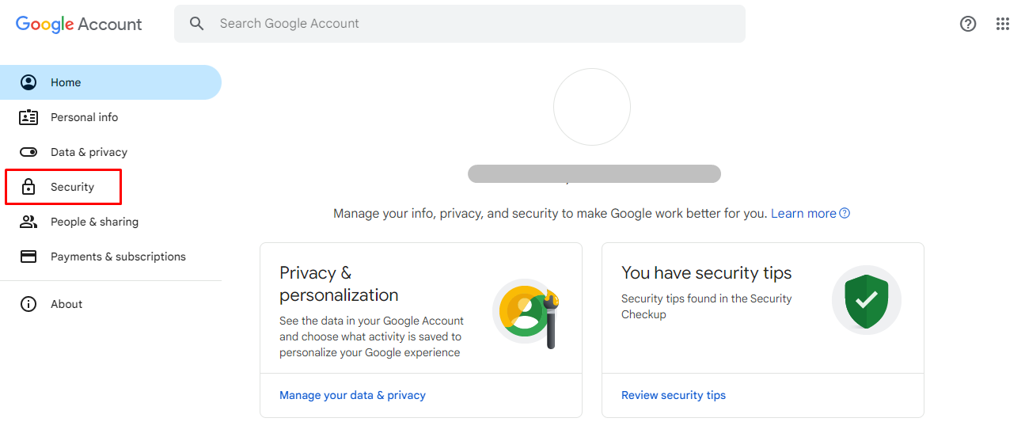Screen dimensions: 1025x437
Task: Click the Data & privacy toggle icon
Action: [x=28, y=152]
